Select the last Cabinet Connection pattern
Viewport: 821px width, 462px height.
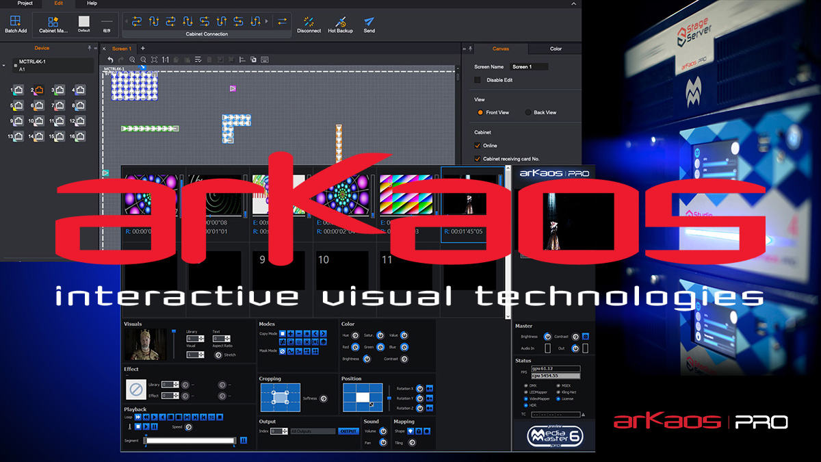point(257,21)
